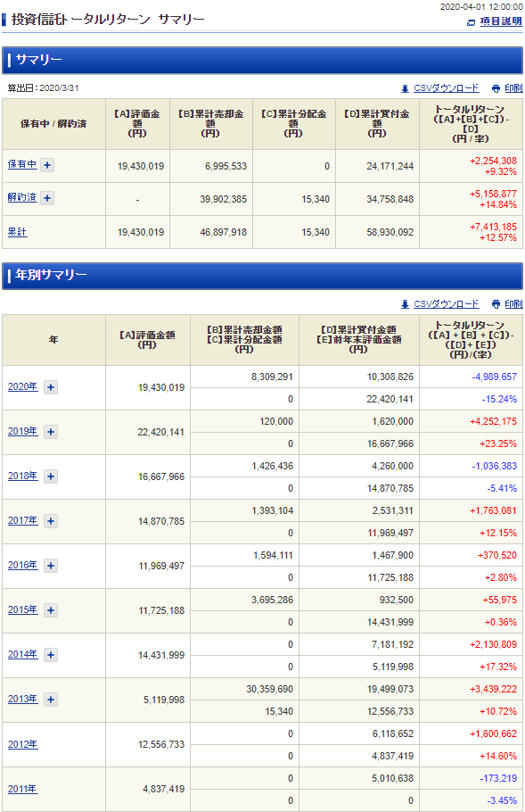Expand the 2020年 row details
Viewport: 525px width, 812px height.
pyautogui.click(x=51, y=387)
